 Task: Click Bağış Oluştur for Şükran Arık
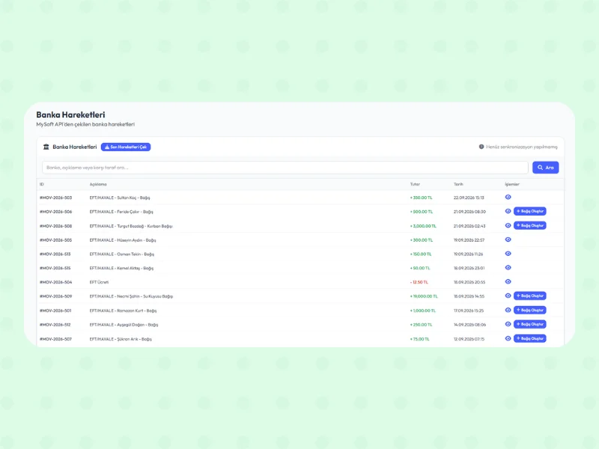(x=530, y=338)
